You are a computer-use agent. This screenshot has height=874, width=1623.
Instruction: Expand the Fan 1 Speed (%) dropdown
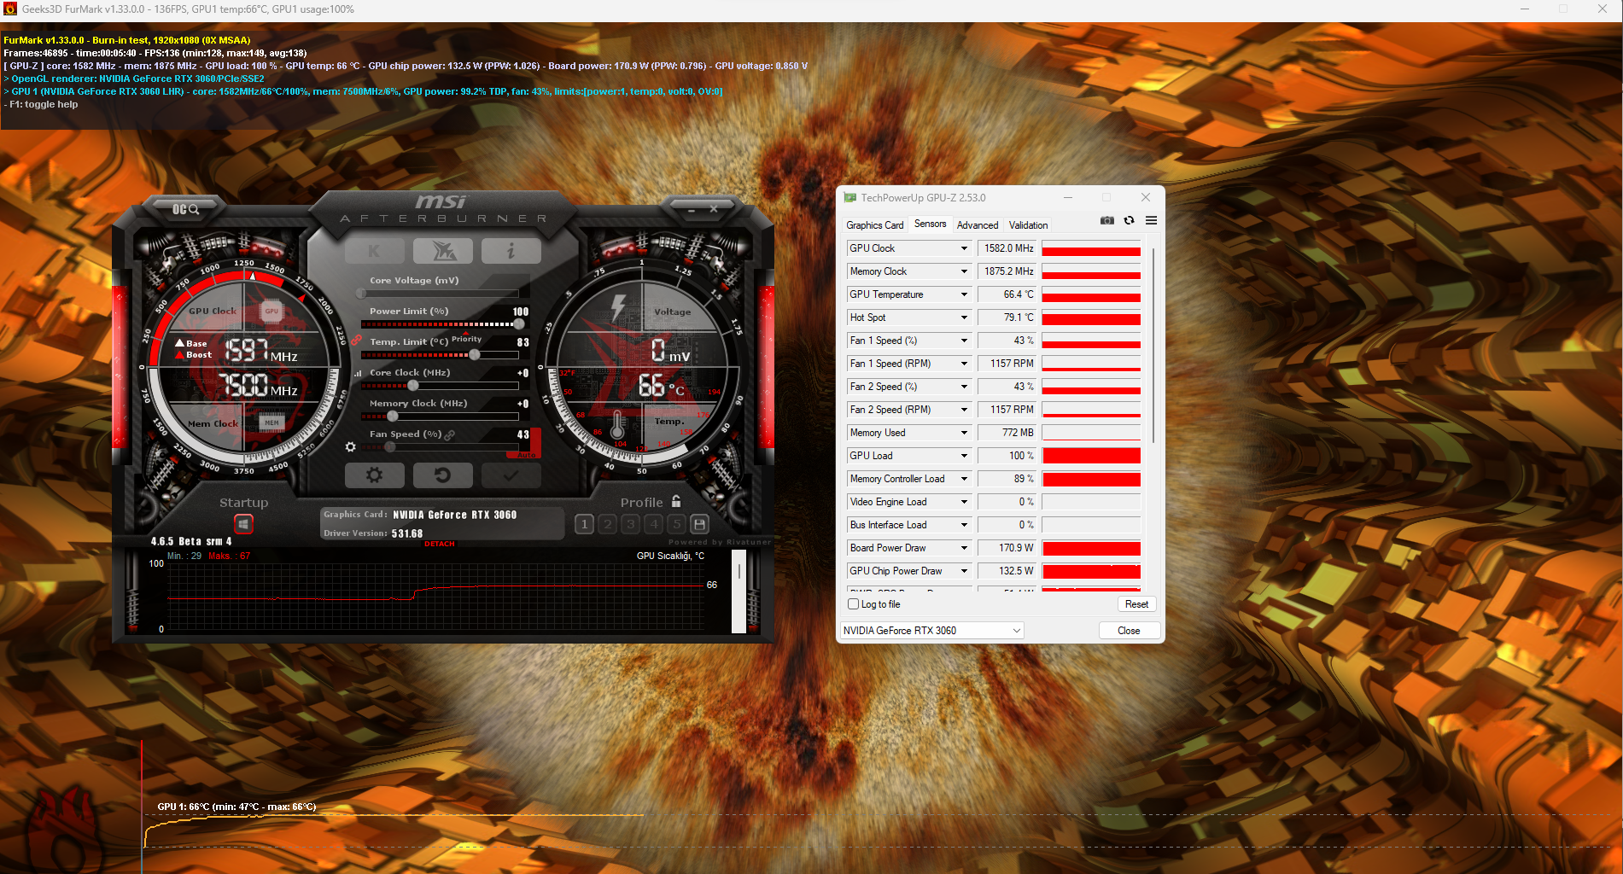coord(964,341)
